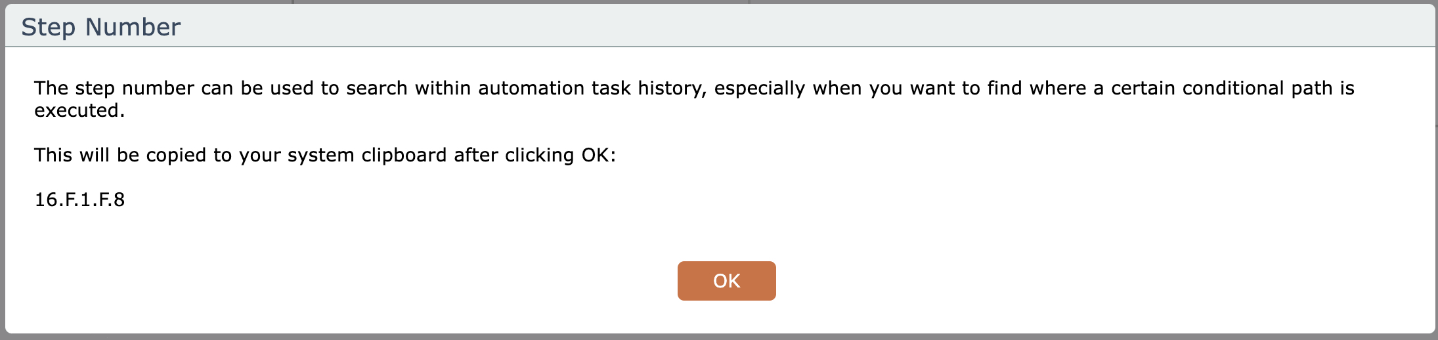Viewport: 1438px width, 340px height.
Task: Click the word "automation" in the description
Action: [531, 88]
